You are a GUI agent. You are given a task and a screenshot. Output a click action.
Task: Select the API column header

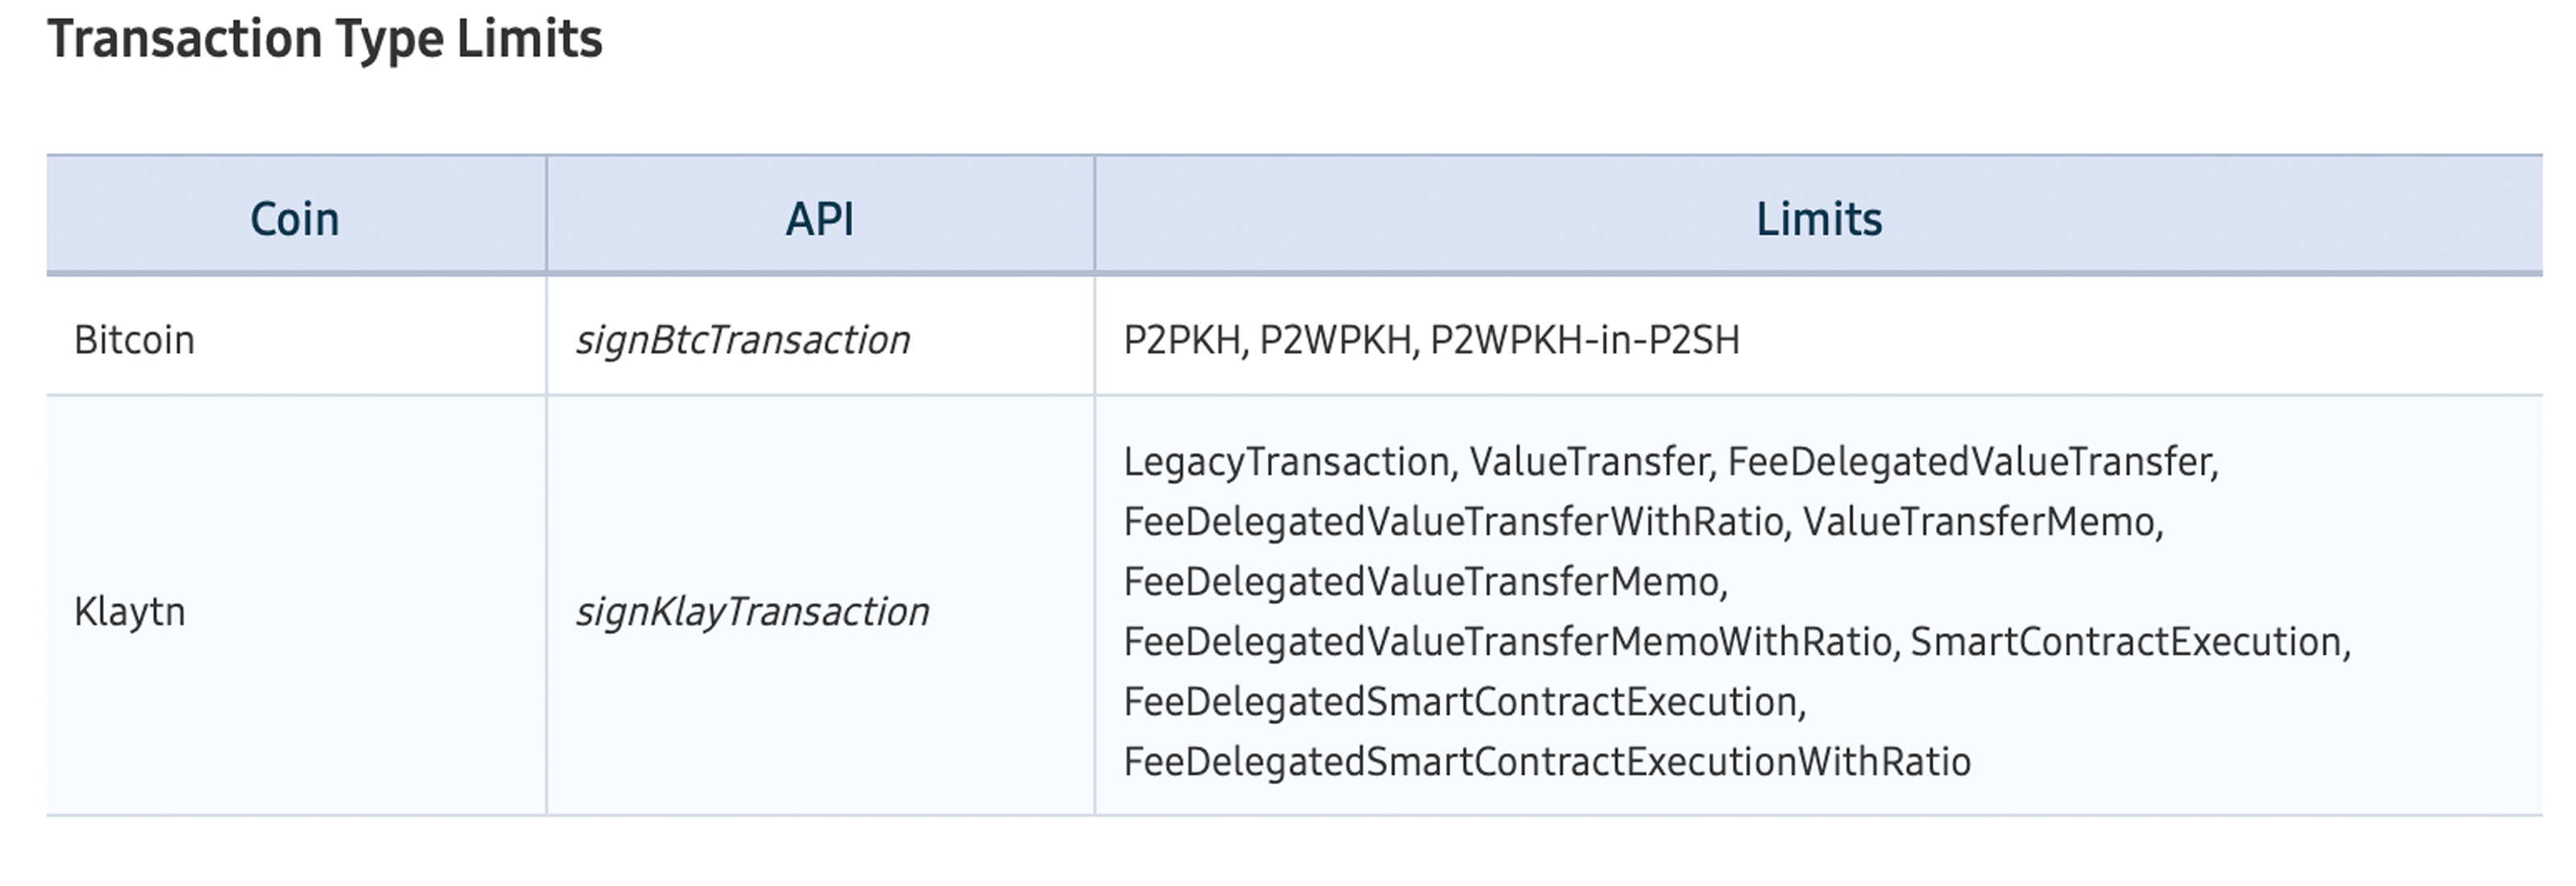pyautogui.click(x=820, y=219)
